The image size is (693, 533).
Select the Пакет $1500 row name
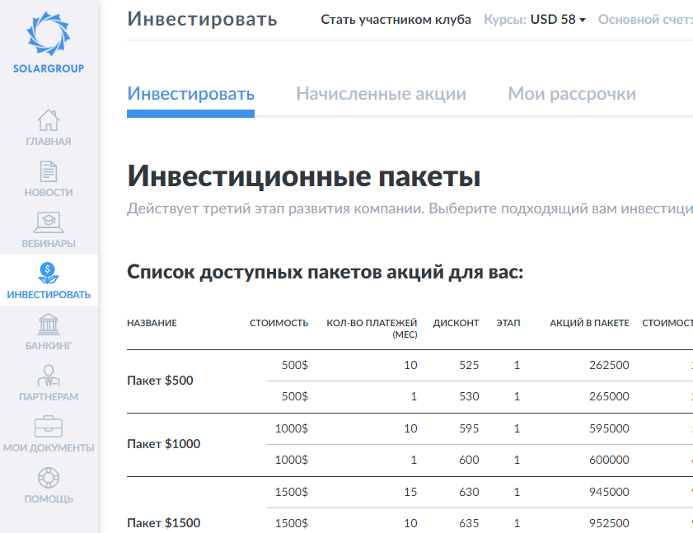[x=163, y=523]
